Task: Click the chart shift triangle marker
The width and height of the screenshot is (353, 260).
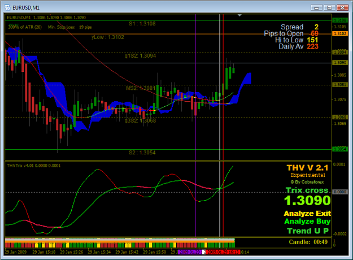Action: (x=239, y=15)
